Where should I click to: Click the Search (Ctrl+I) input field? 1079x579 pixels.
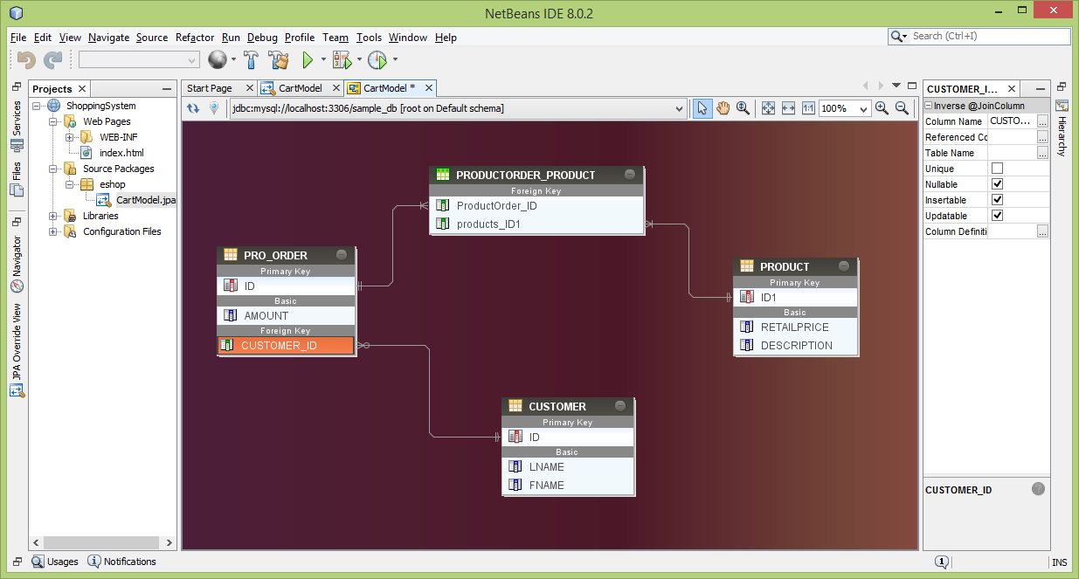(x=987, y=37)
